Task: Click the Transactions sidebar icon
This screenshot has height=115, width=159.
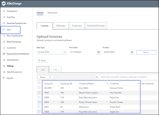Action: pyautogui.click(x=4, y=11)
